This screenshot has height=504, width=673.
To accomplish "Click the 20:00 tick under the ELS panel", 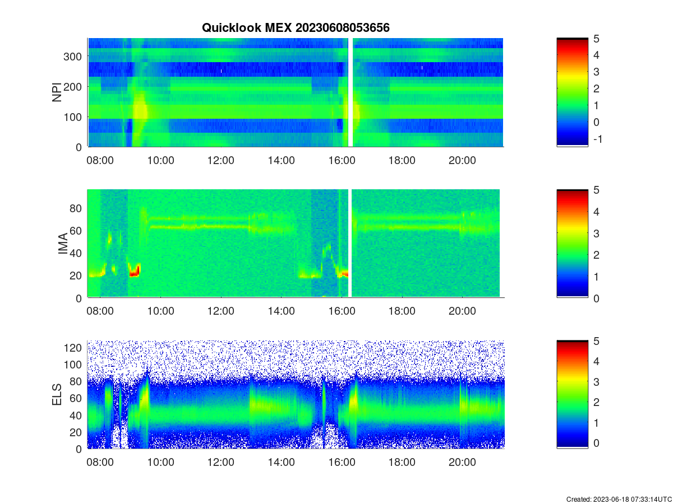I will pyautogui.click(x=462, y=463).
